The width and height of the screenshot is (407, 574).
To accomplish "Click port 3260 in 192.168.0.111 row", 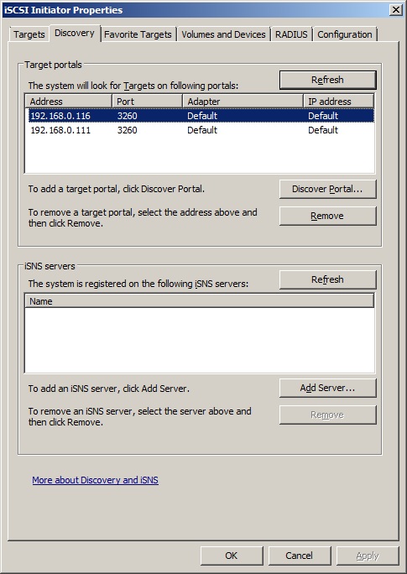I will [x=127, y=130].
